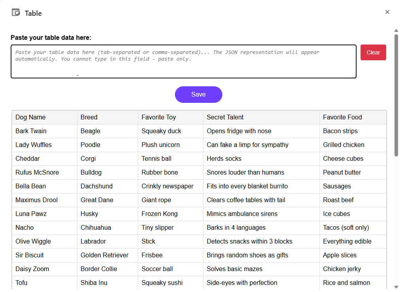Screen dimensions: 400x292
Task: Click the vertical scrollbar thumb
Action: (x=396, y=95)
